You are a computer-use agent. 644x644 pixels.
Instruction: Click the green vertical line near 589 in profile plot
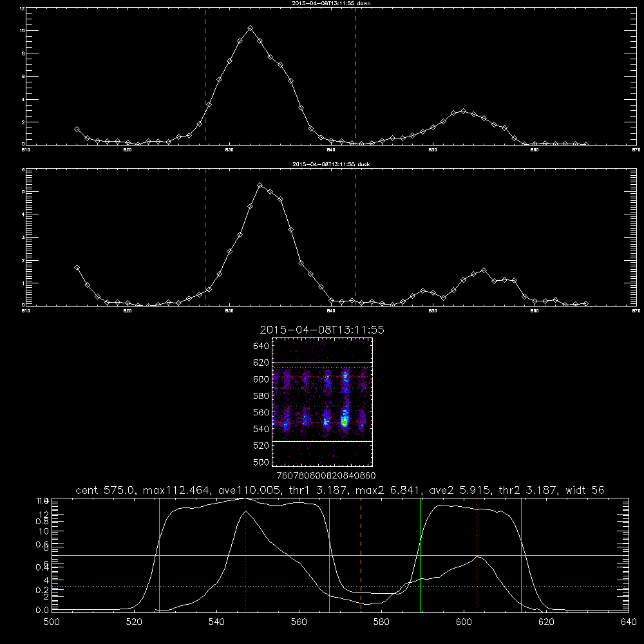coord(420,554)
